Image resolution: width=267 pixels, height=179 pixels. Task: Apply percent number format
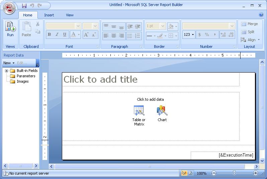point(207,34)
